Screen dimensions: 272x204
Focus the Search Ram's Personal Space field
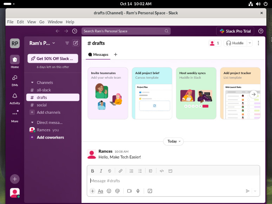126,31
